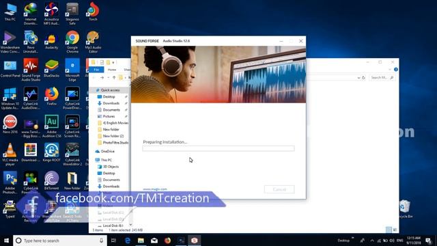Select Pictures under Quick access
The image size is (437, 246).
[109, 116]
